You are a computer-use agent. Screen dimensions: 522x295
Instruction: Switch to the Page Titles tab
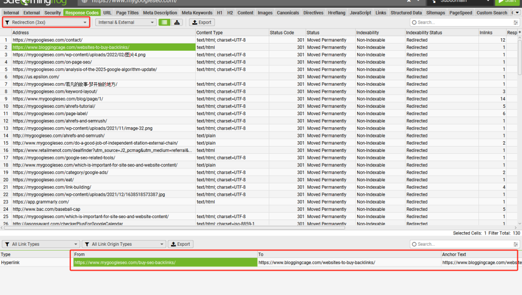tap(127, 13)
